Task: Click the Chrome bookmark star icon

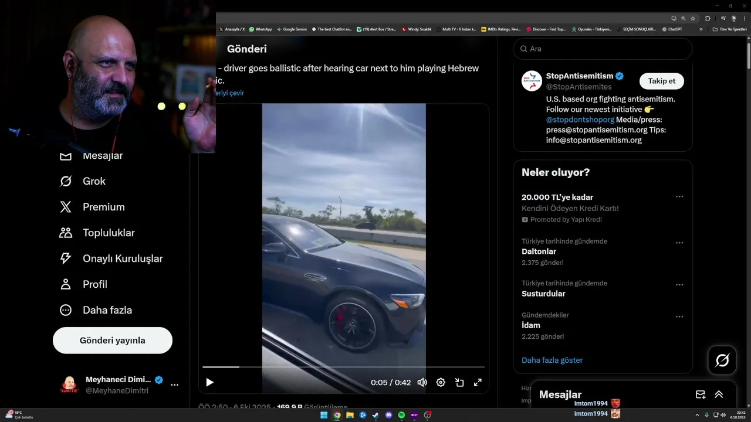Action: point(693,18)
